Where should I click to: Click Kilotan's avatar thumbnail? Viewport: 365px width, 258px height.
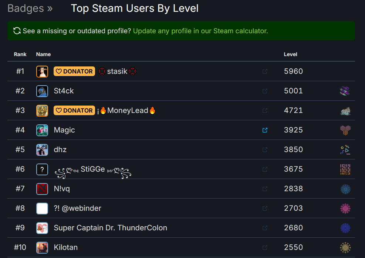pyautogui.click(x=42, y=247)
